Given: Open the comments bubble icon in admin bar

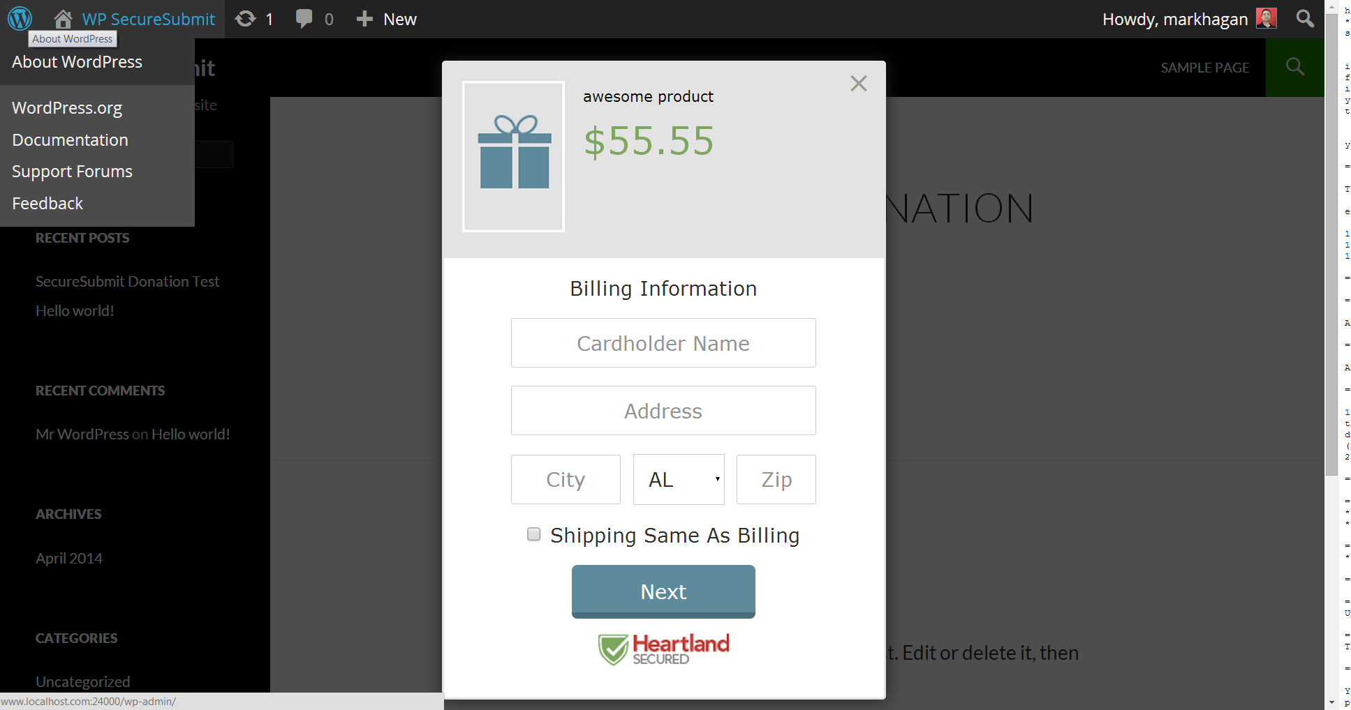Looking at the screenshot, I should (304, 19).
